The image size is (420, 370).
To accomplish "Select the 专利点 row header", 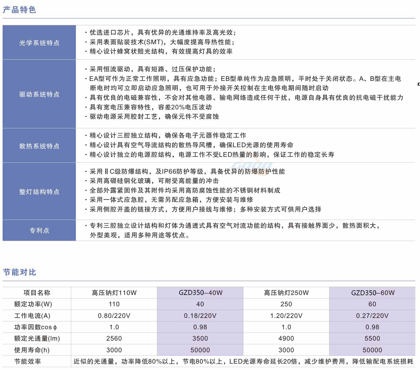I will 39,230.
